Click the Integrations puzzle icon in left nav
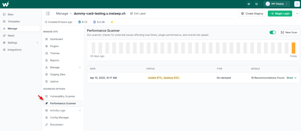 point(4,50)
